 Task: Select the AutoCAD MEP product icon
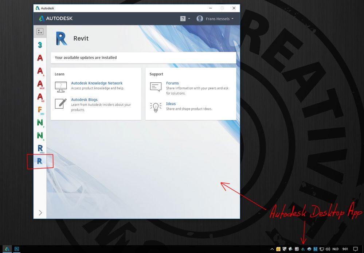pos(40,84)
